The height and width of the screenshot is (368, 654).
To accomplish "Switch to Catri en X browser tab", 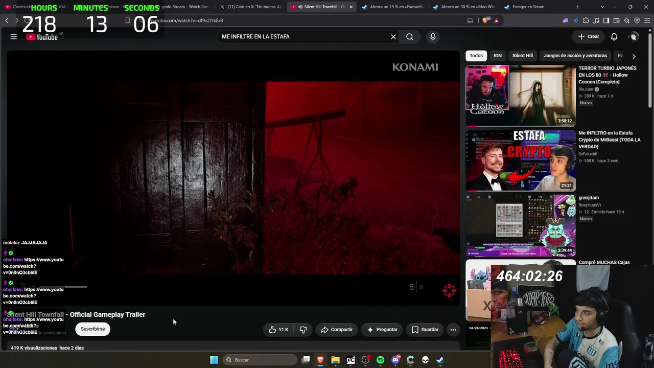I will click(250, 7).
